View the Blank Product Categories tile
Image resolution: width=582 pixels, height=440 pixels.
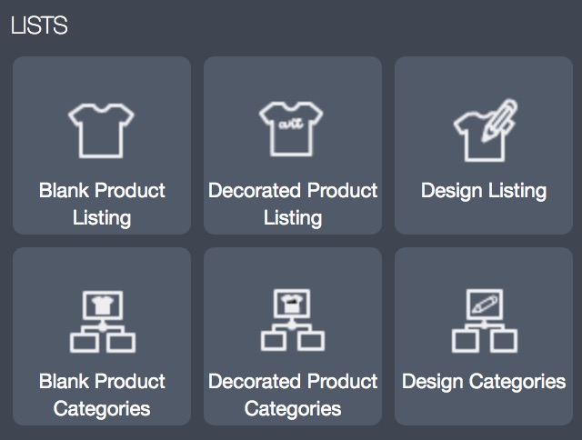pyautogui.click(x=102, y=336)
